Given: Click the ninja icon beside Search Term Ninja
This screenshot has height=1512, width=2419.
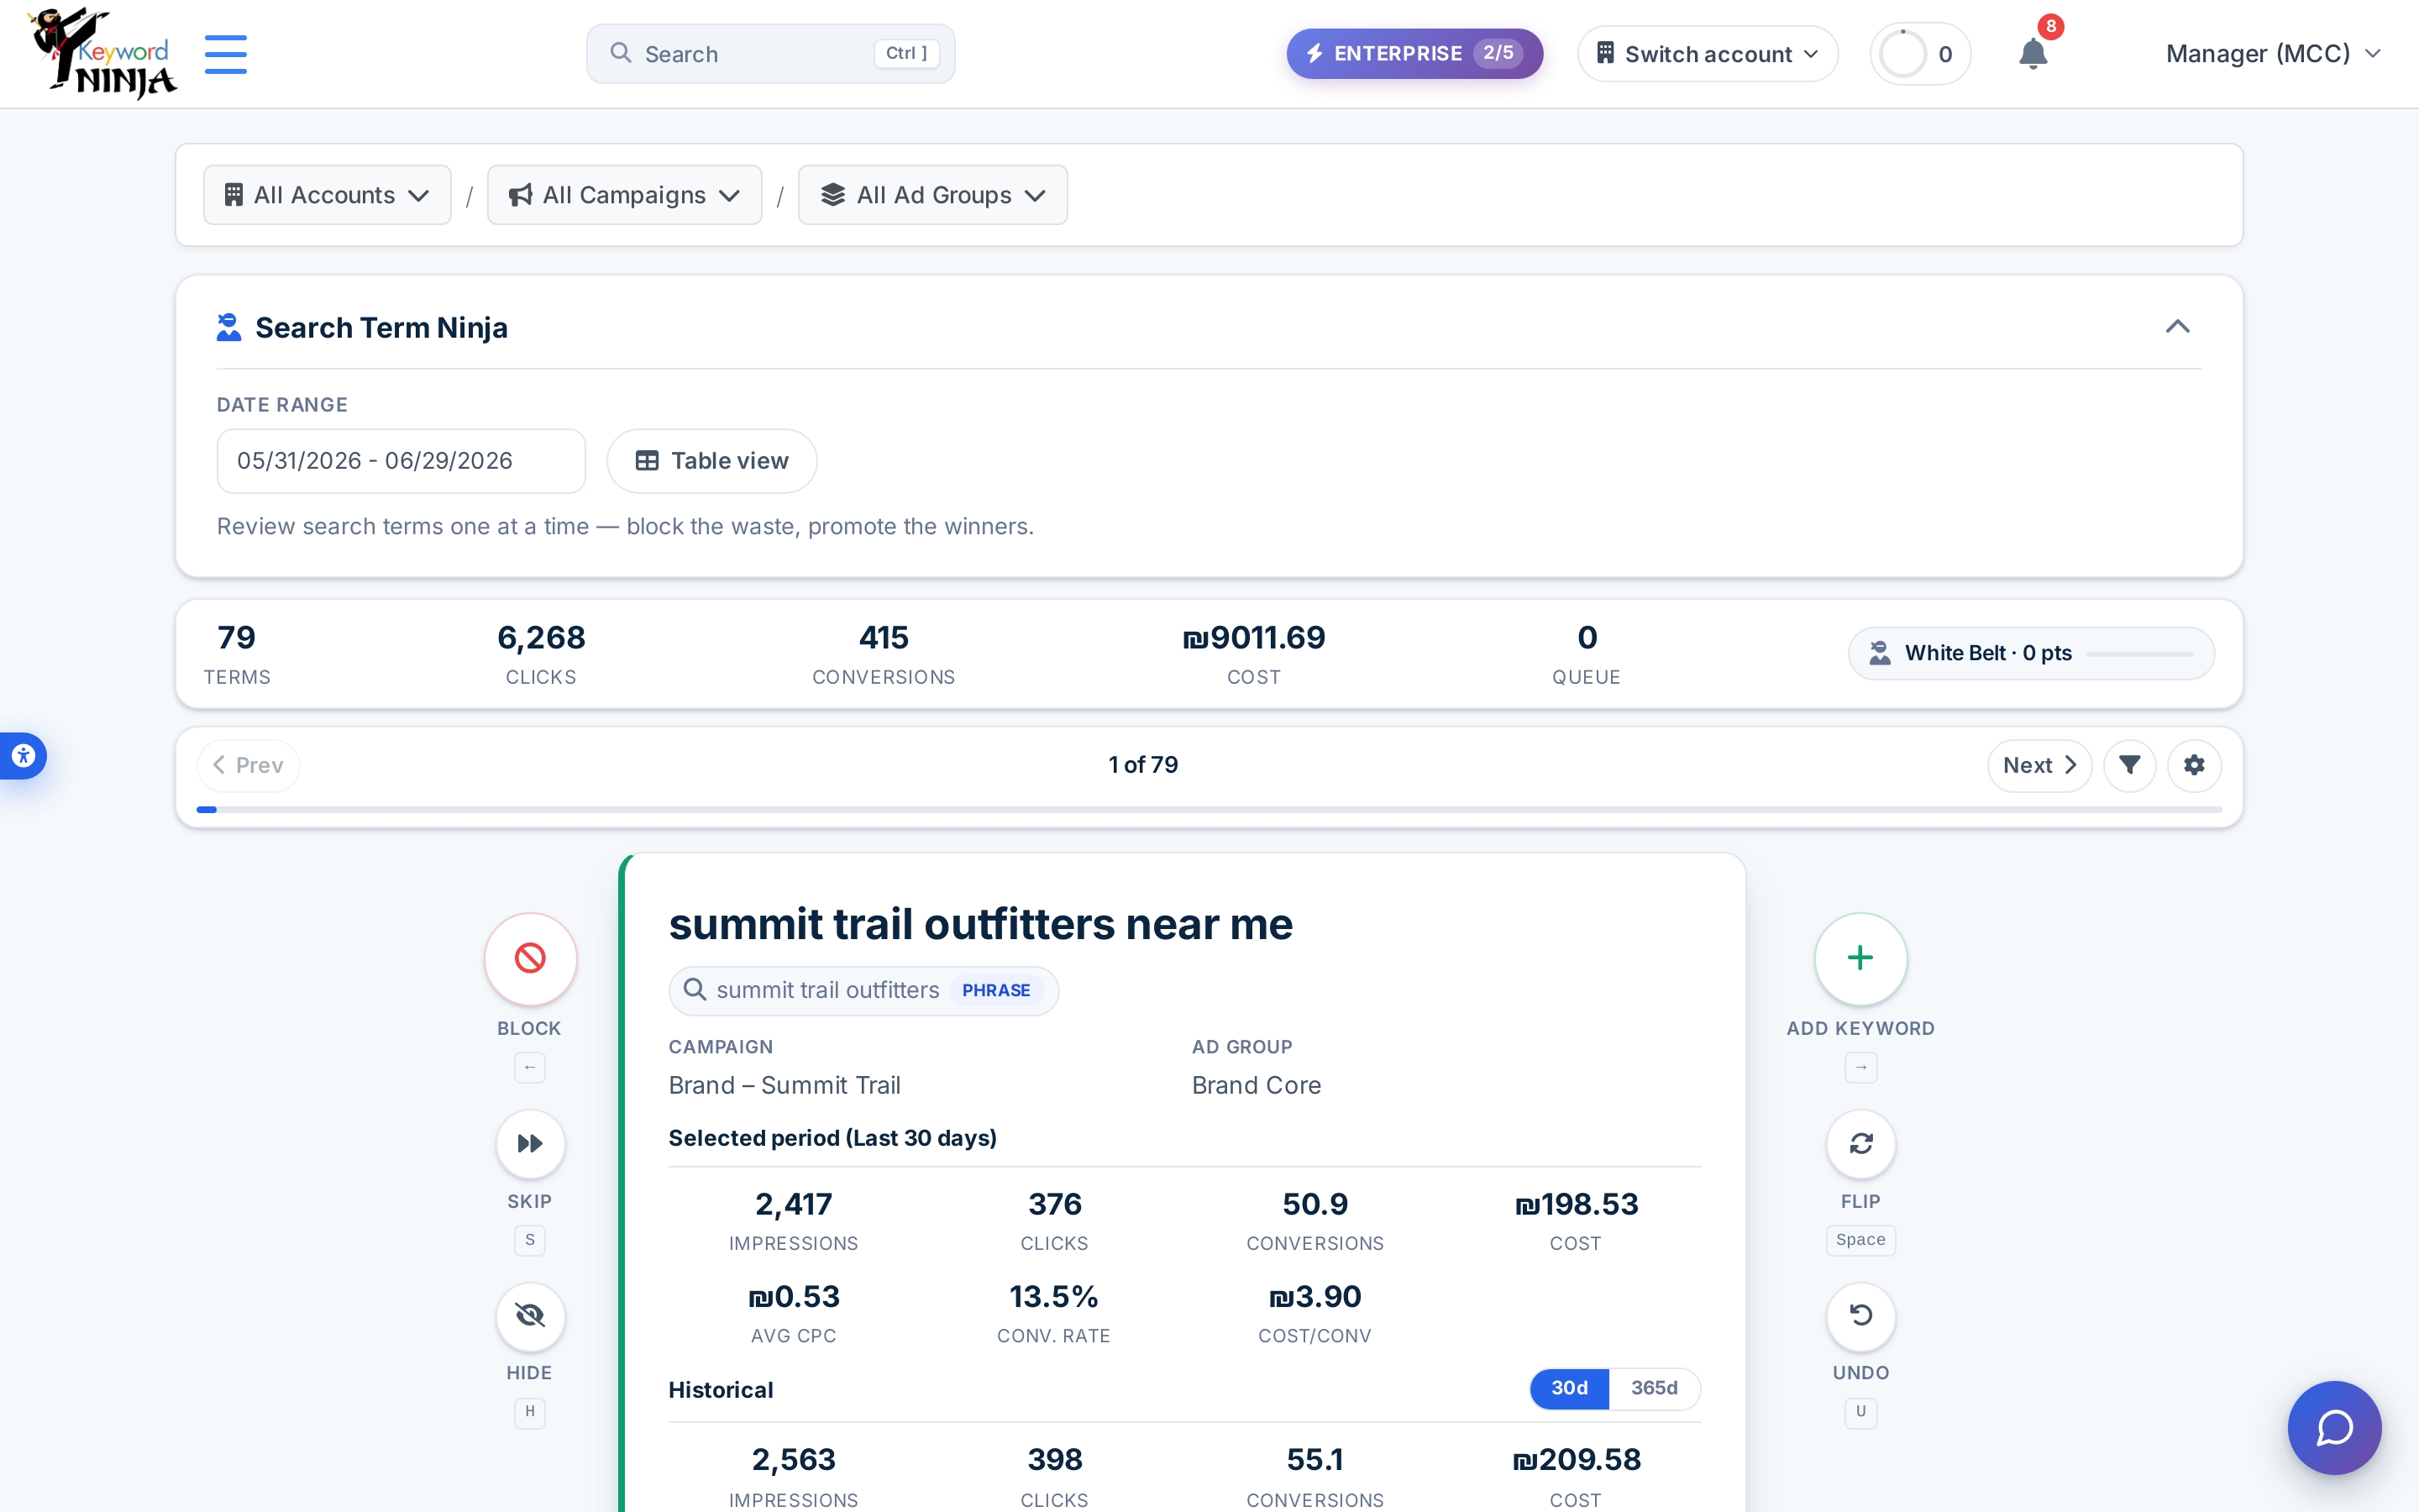Looking at the screenshot, I should point(229,327).
